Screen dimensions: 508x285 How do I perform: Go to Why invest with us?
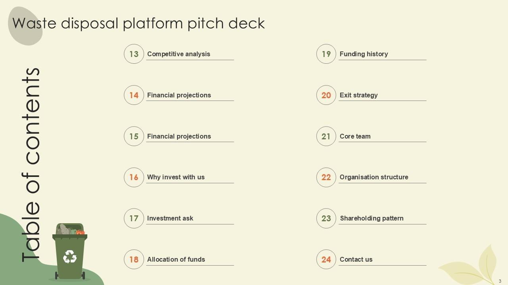coord(176,177)
